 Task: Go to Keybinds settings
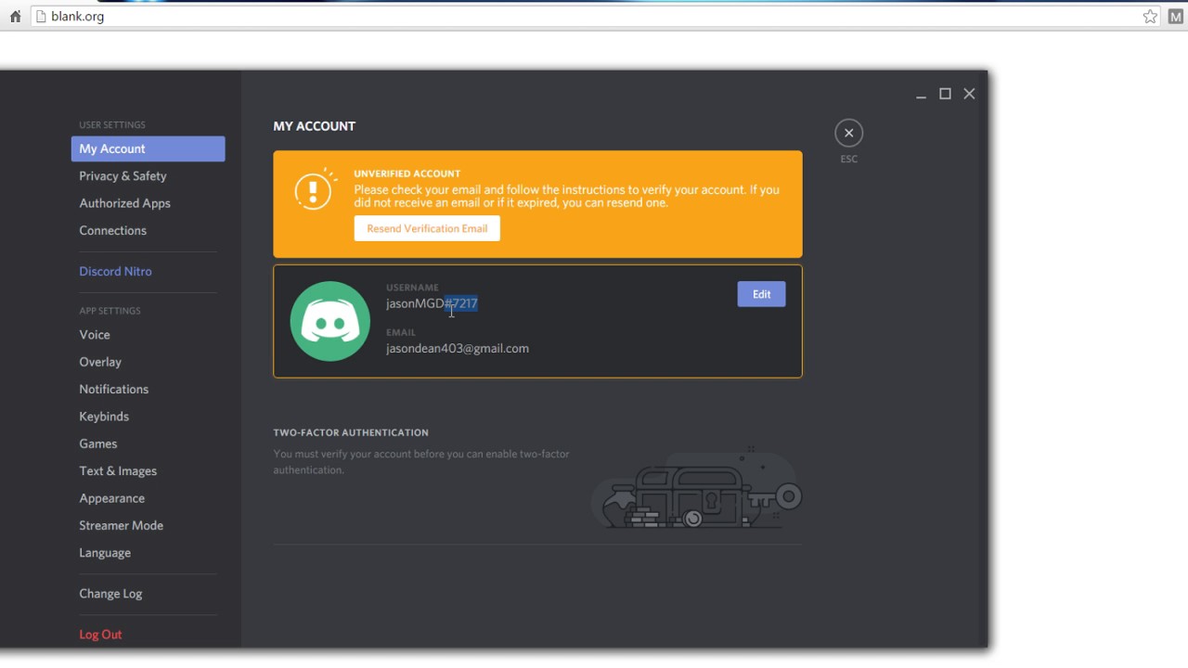104,417
